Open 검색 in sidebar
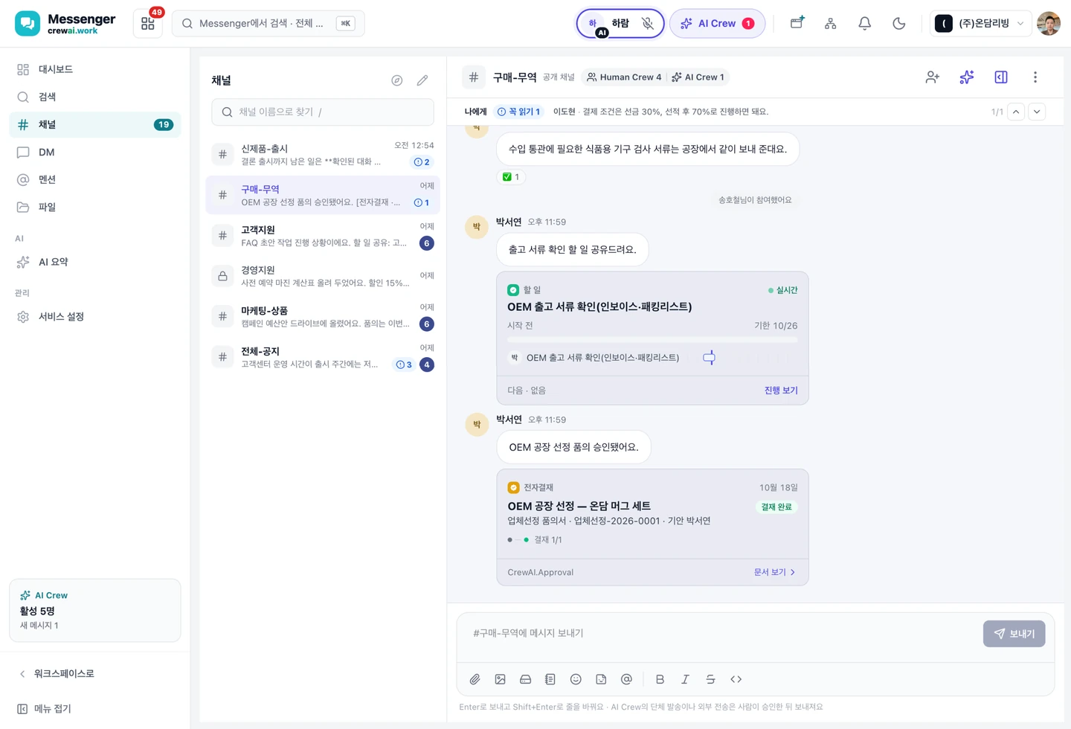1071x729 pixels. click(95, 97)
